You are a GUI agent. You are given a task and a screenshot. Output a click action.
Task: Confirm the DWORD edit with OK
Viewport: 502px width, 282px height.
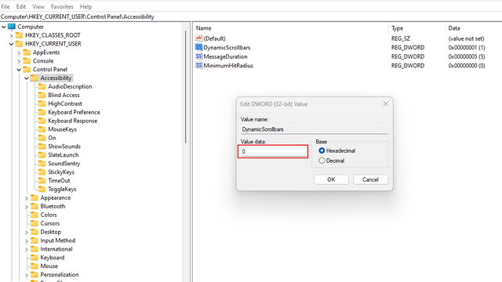point(331,179)
